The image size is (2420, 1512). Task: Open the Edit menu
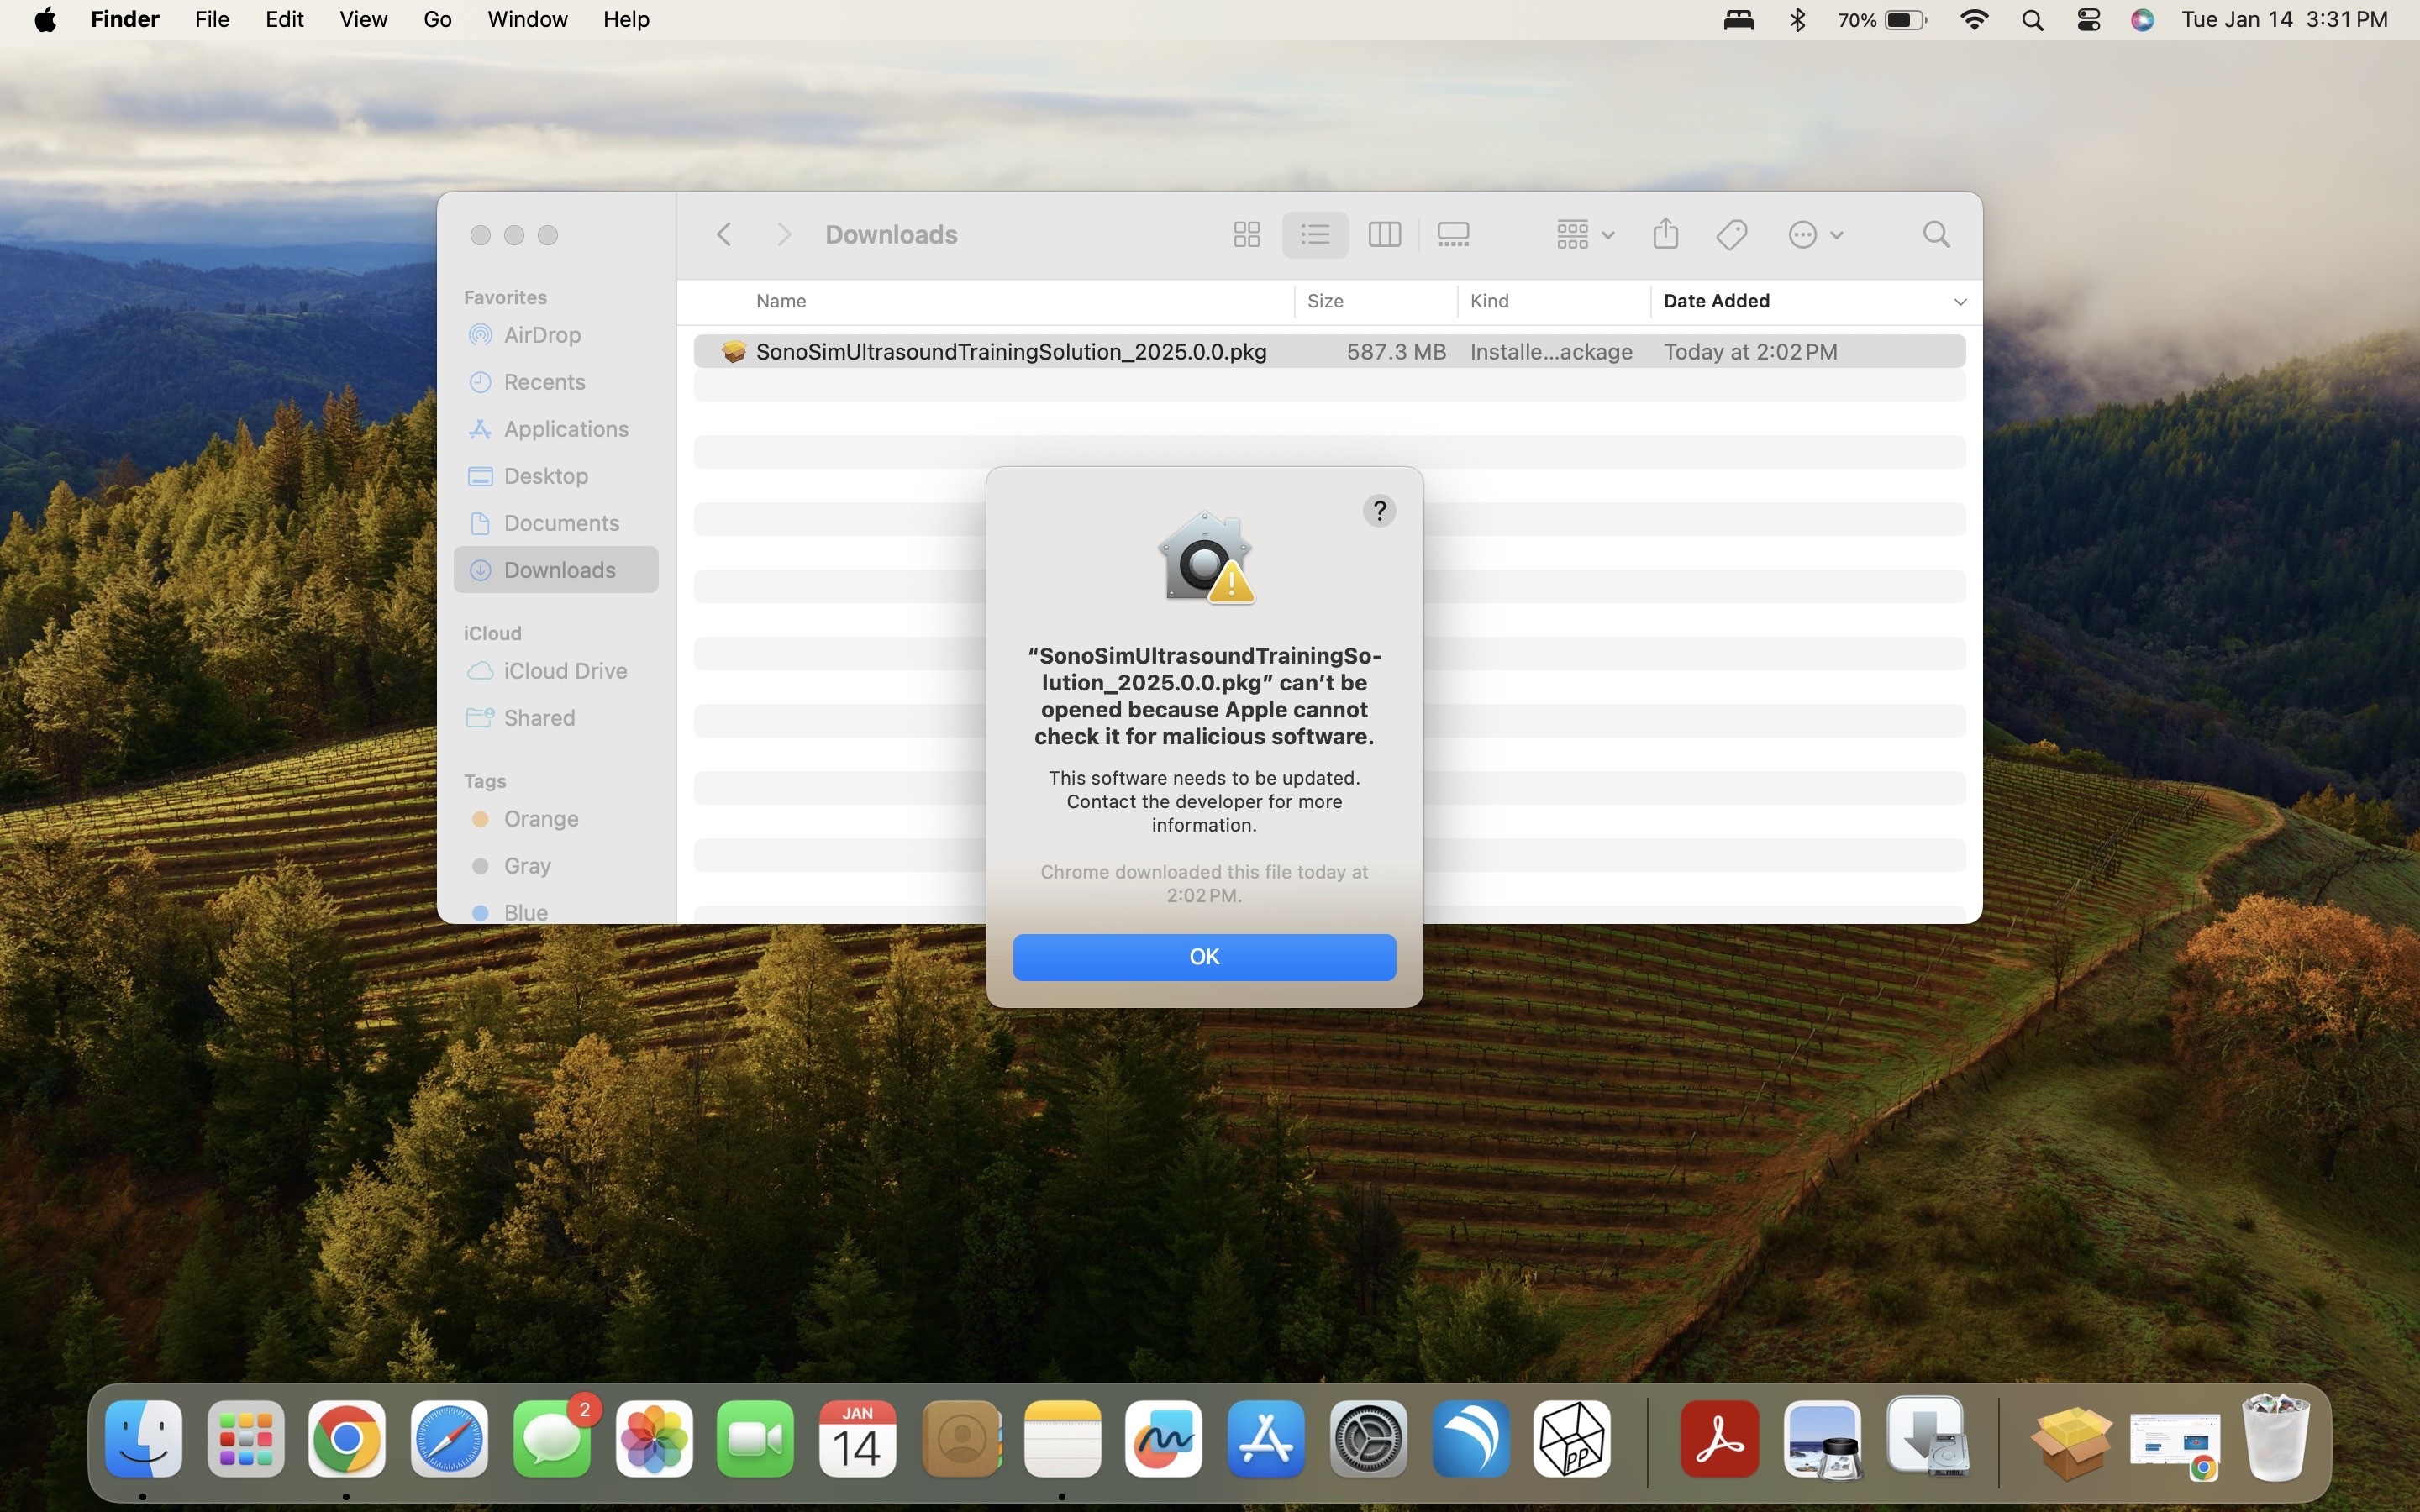pyautogui.click(x=284, y=20)
